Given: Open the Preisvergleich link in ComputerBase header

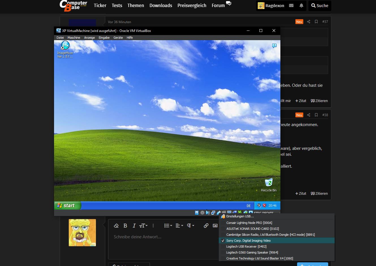Looking at the screenshot, I should click(192, 5).
